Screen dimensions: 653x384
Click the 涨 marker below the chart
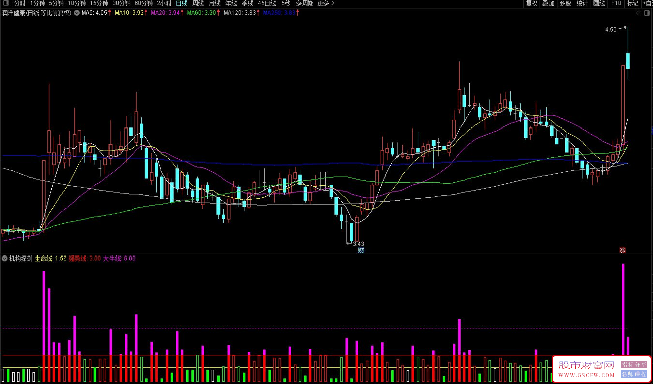[623, 250]
